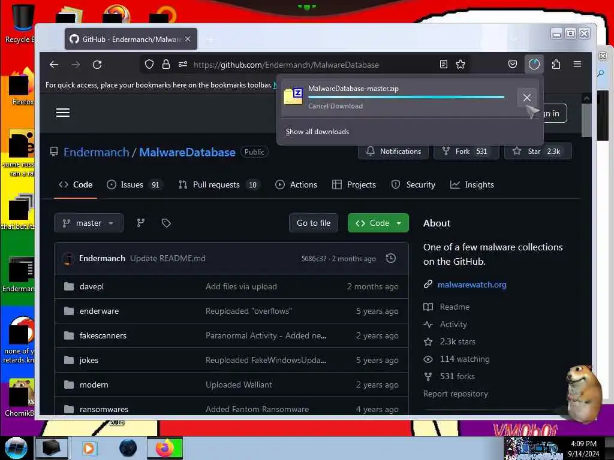Image resolution: width=614 pixels, height=460 pixels.
Task: Open media player taskbar icon
Action: tap(89, 448)
